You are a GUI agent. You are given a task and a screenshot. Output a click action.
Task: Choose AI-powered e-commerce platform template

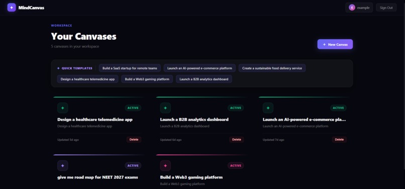pos(199,68)
